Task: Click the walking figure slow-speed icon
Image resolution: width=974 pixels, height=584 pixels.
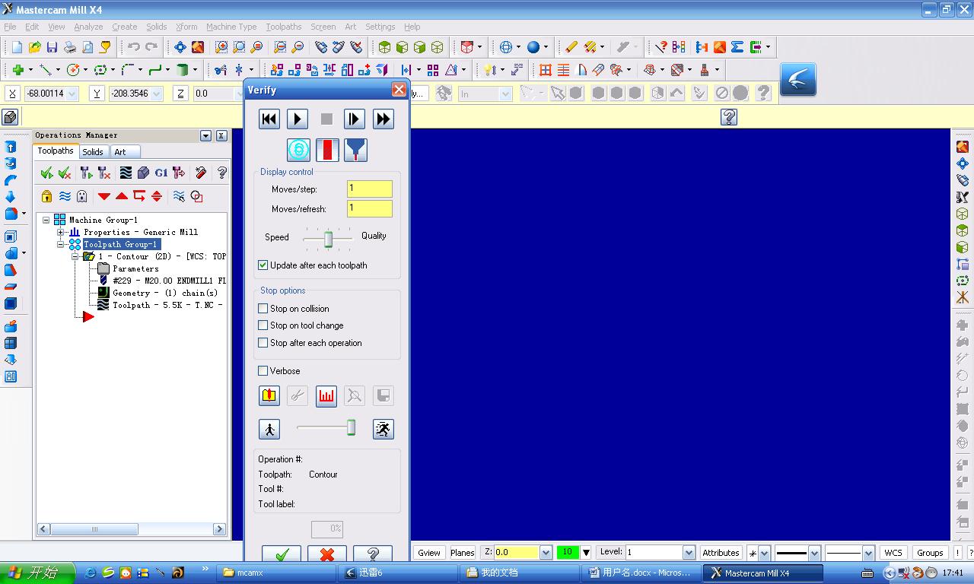Action: point(269,429)
